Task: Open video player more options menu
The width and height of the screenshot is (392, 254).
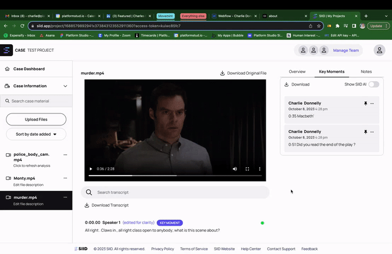Action: [260, 169]
